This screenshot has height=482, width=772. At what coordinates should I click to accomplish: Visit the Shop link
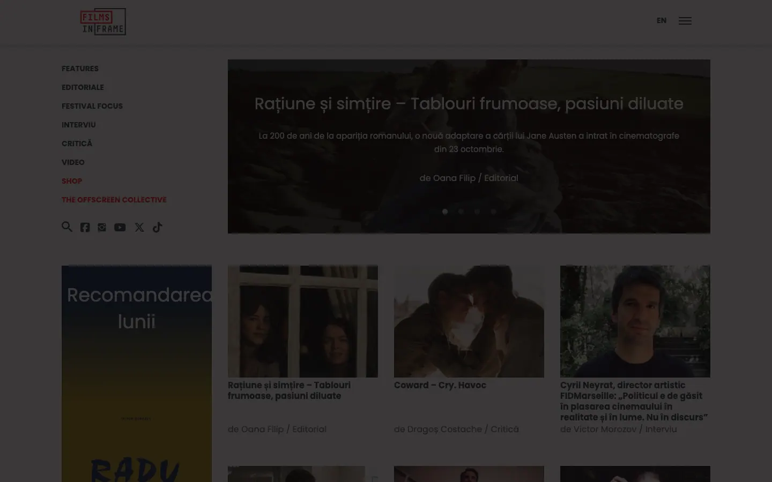[x=72, y=181]
